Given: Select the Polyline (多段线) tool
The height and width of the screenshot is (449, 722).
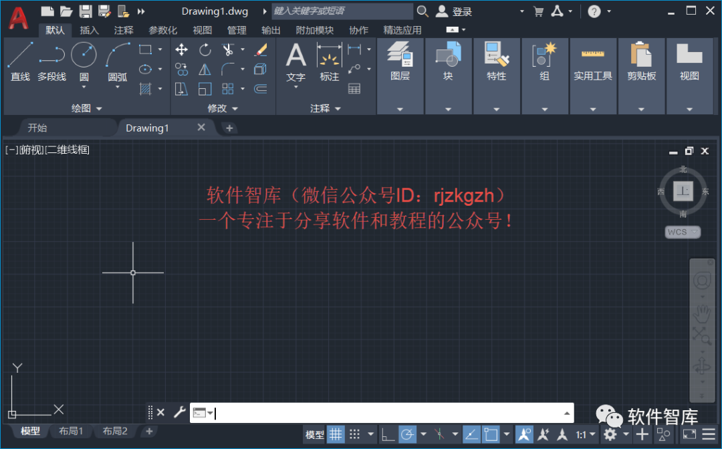Looking at the screenshot, I should coord(51,61).
